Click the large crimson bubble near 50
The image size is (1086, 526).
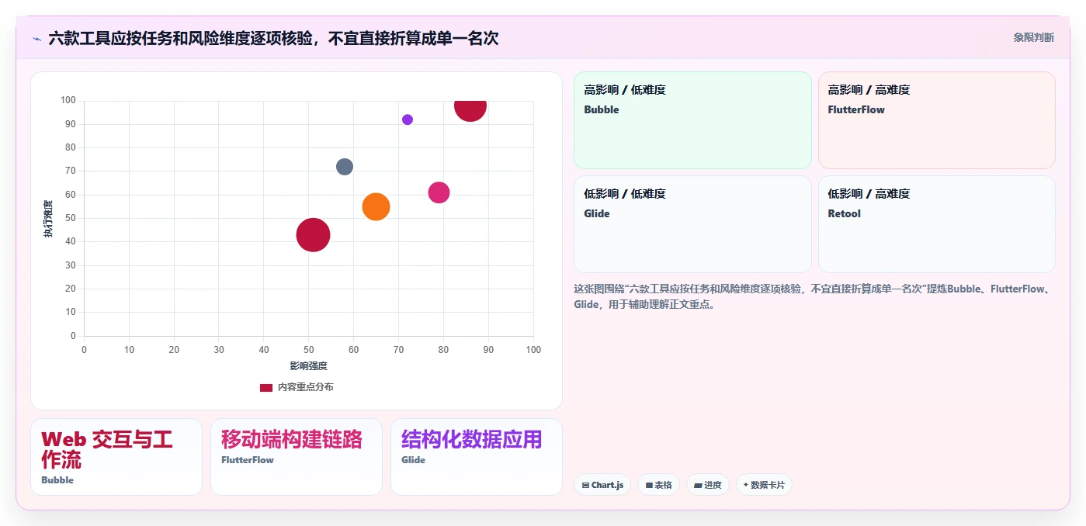tap(314, 234)
